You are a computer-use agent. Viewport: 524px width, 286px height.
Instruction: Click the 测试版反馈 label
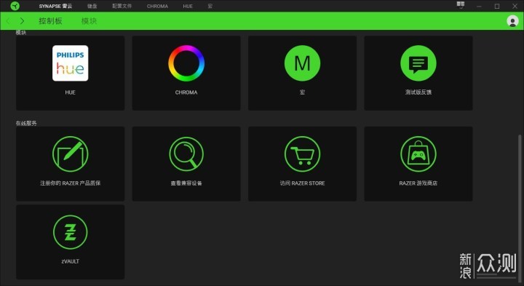coord(418,92)
